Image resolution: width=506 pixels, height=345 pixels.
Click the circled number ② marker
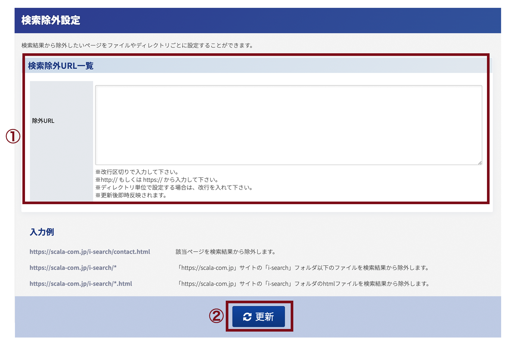(216, 316)
